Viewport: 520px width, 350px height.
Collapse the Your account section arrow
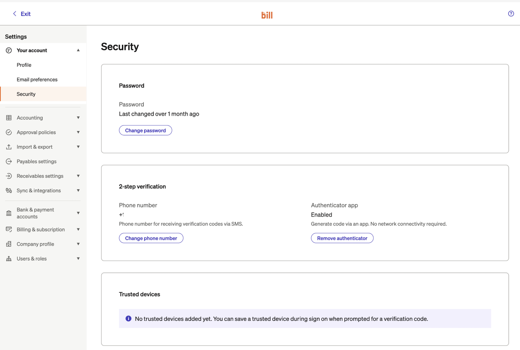78,50
